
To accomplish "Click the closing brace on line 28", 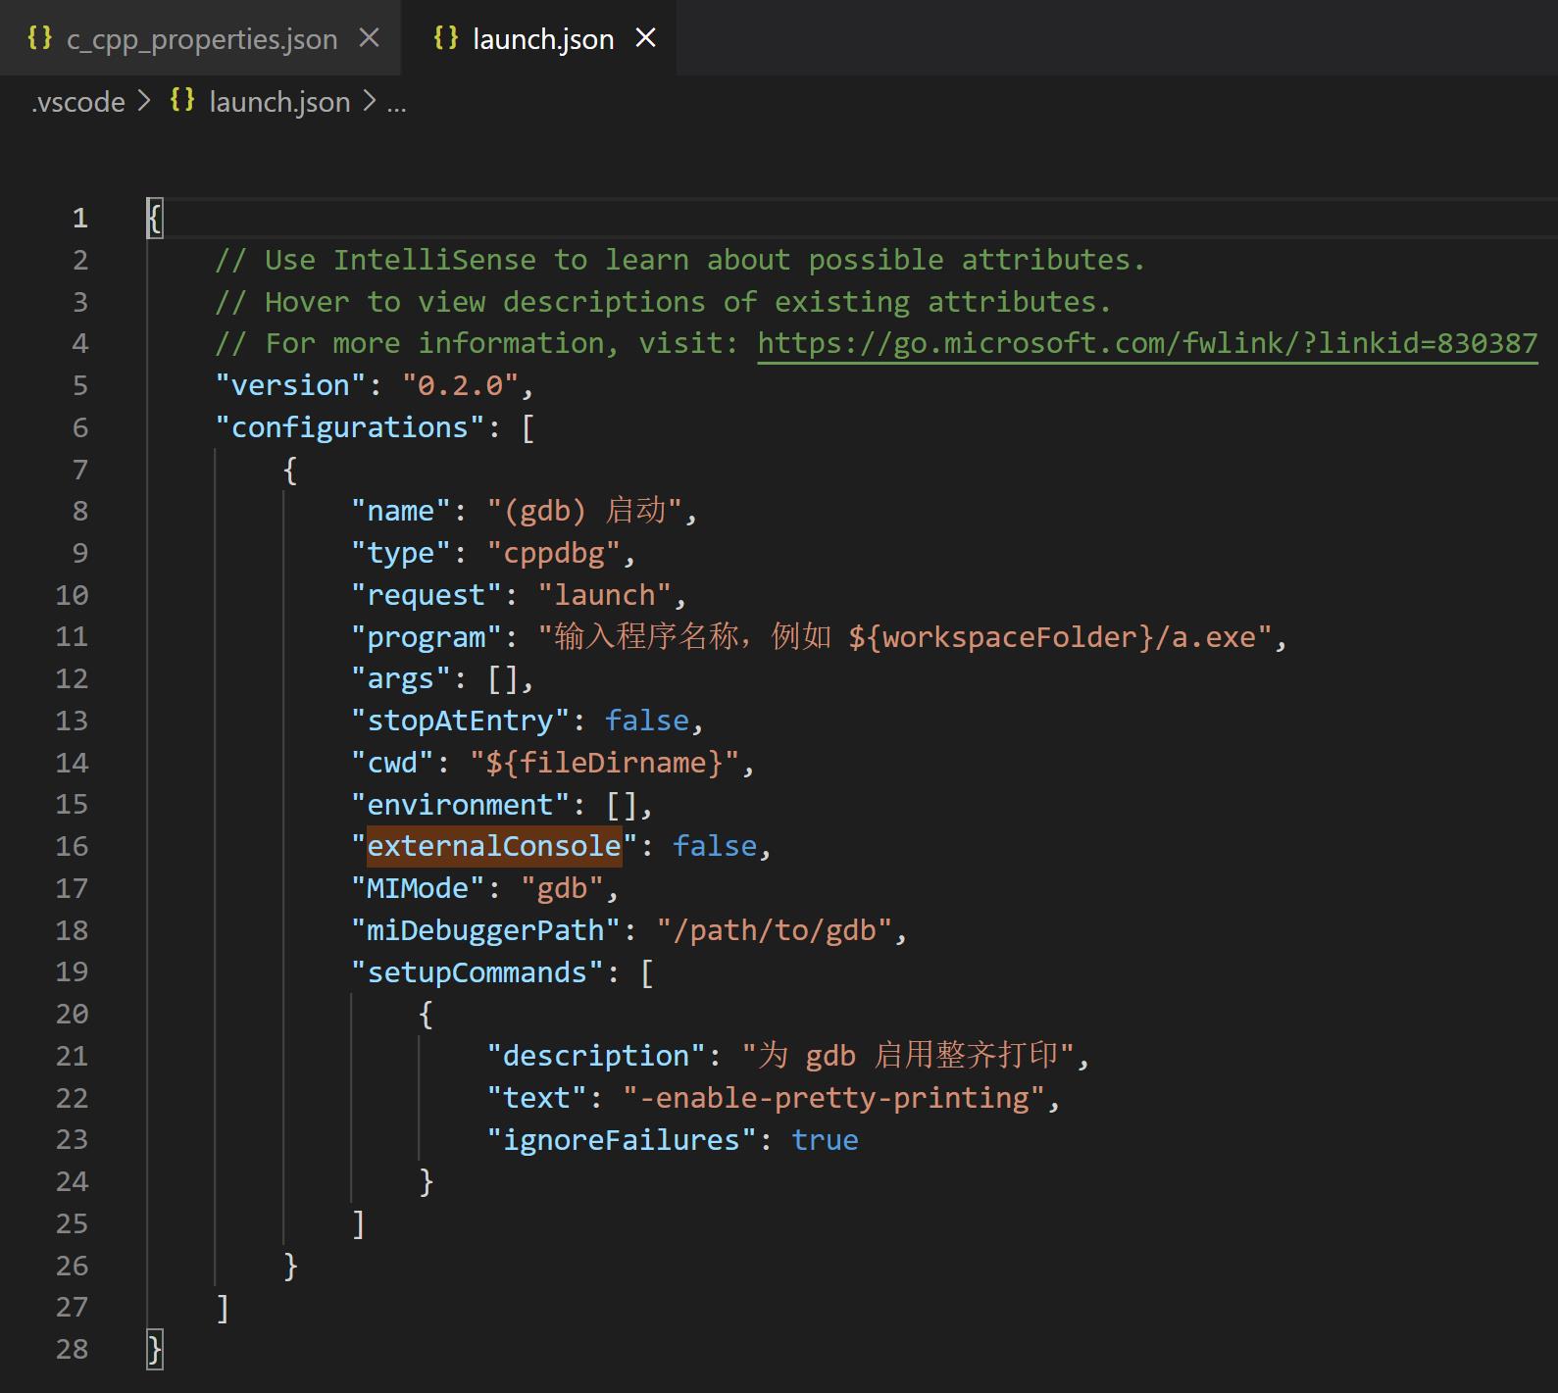I will click(155, 1349).
